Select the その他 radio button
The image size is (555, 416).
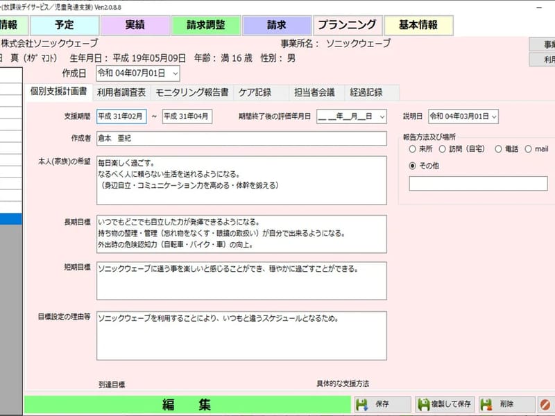[412, 166]
